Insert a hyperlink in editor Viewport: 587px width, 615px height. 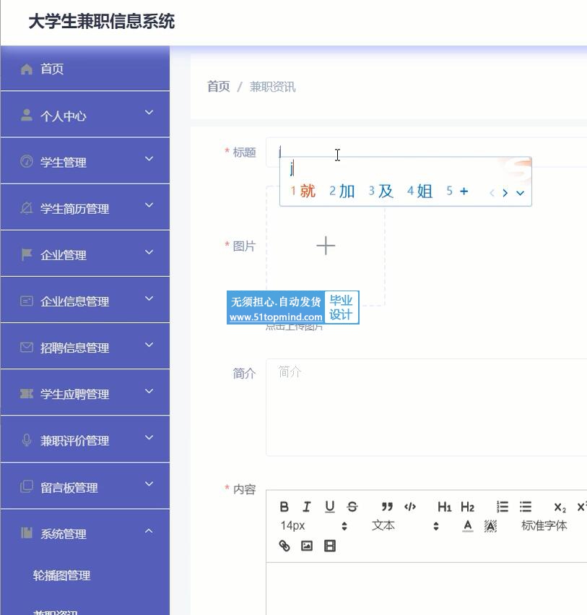(x=284, y=546)
